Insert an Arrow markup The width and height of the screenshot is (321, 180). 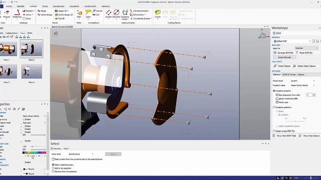pyautogui.click(x=28, y=14)
